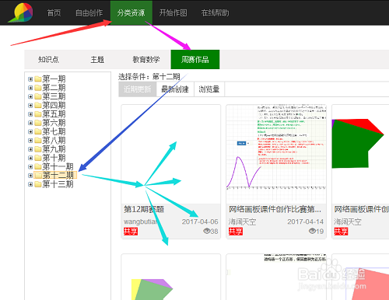Switch to the 教育数学 tab
This screenshot has width=389, height=300.
(x=146, y=60)
